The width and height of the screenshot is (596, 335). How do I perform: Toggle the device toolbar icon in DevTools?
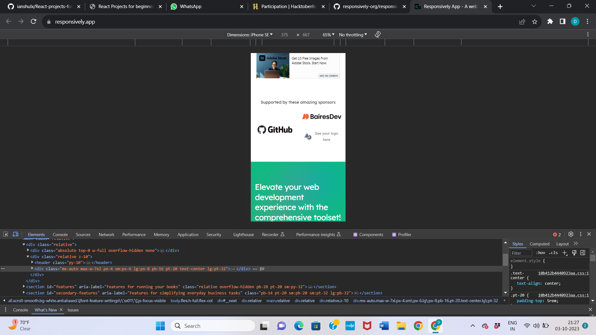16,234
